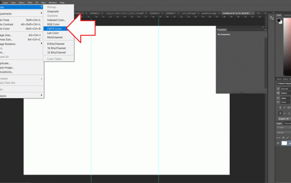Open the English: UK language dropdown

[x=284, y=119]
